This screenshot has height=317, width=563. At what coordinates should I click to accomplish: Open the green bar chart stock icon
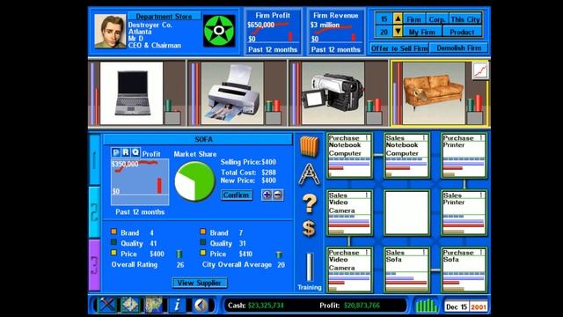426,306
